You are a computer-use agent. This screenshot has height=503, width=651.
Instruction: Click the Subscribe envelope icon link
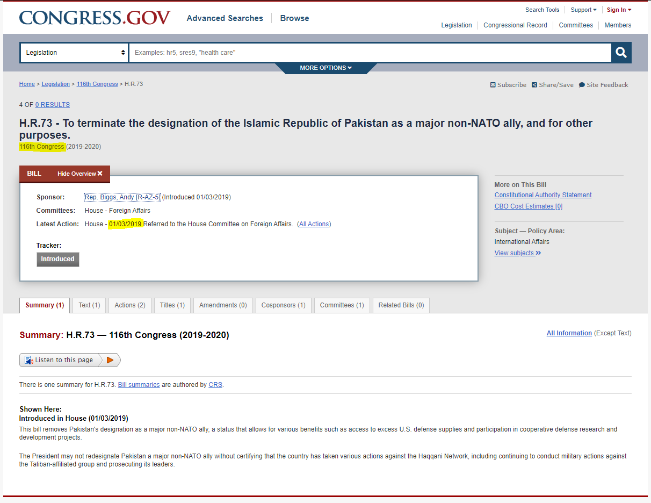(508, 85)
